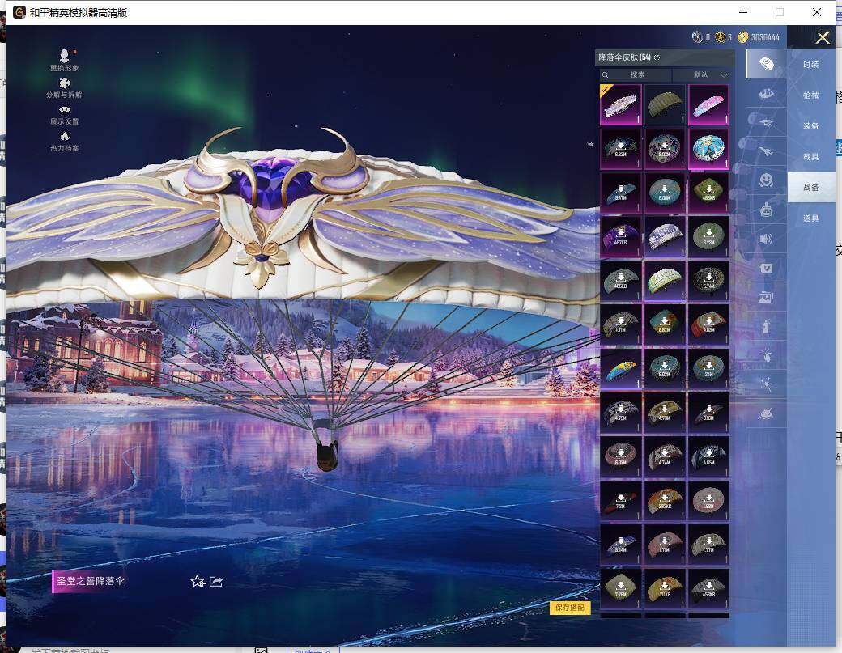Switch to the 载具 tab
This screenshot has height=653, width=842.
coord(811,157)
